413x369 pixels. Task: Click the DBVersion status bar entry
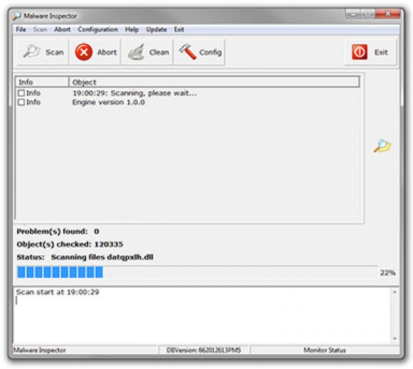tap(204, 350)
